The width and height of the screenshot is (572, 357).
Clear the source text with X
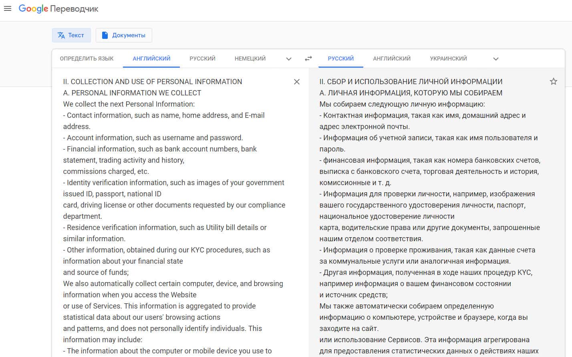(296, 82)
